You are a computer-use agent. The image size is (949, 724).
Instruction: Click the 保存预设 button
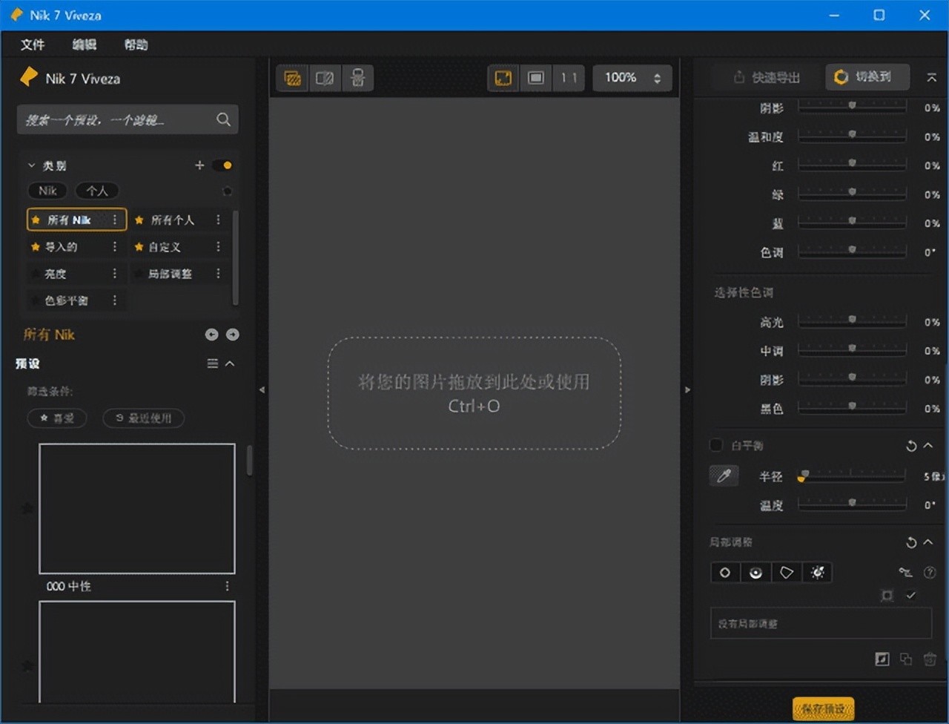pos(823,709)
